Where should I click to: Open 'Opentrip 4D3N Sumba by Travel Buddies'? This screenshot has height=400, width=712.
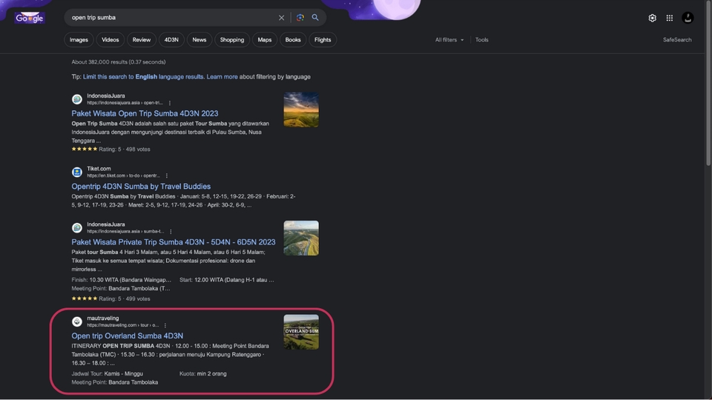(141, 187)
